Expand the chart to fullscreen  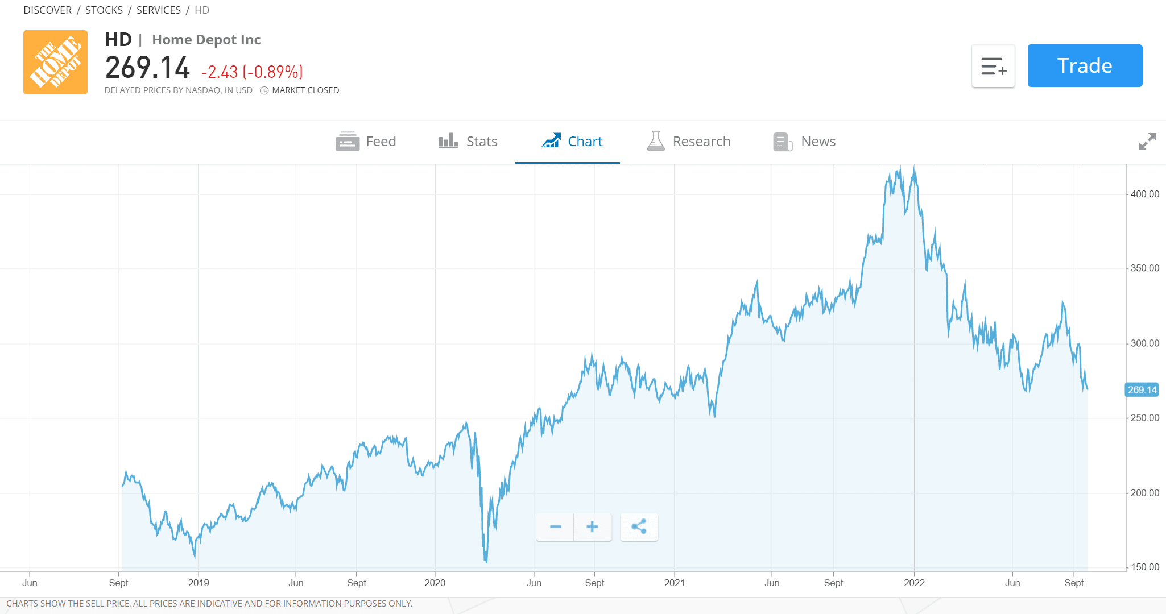(1147, 142)
